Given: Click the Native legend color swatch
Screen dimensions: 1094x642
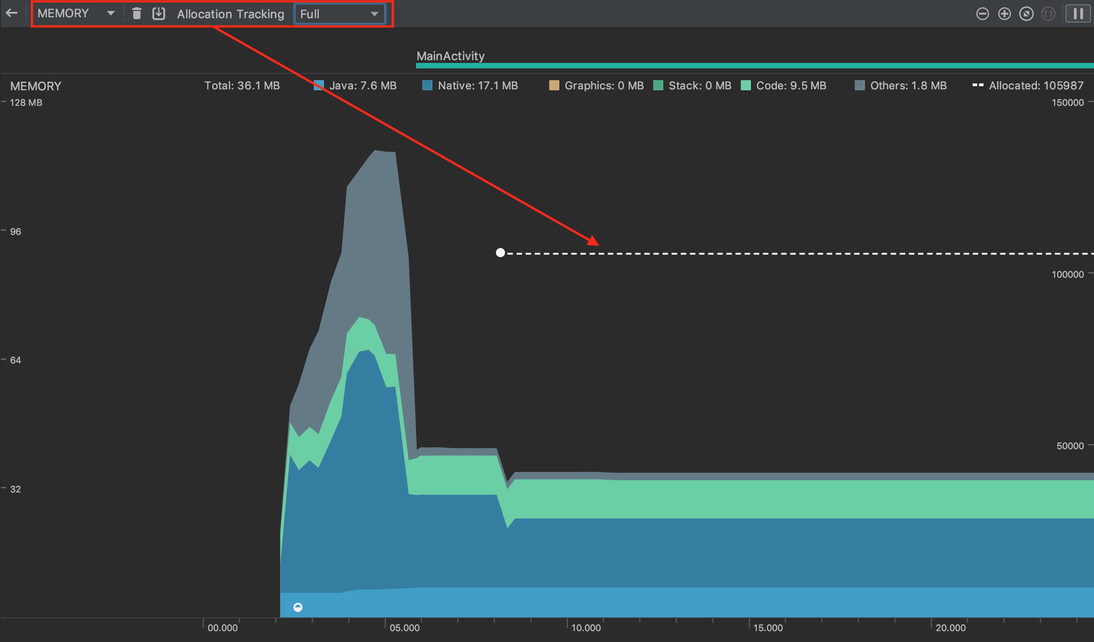Looking at the screenshot, I should click(x=427, y=85).
